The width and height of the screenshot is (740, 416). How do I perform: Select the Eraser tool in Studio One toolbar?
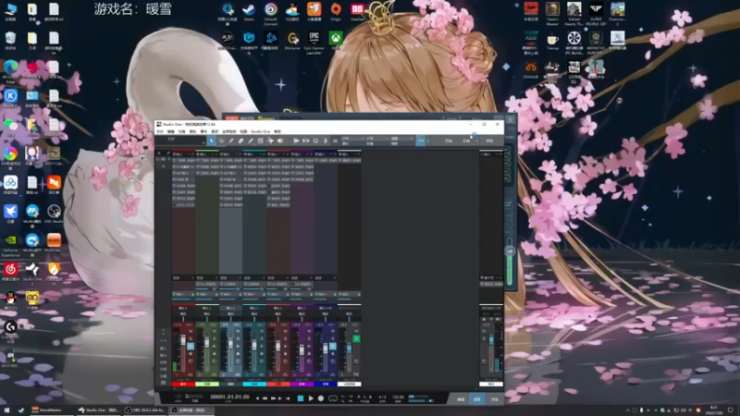coord(240,141)
